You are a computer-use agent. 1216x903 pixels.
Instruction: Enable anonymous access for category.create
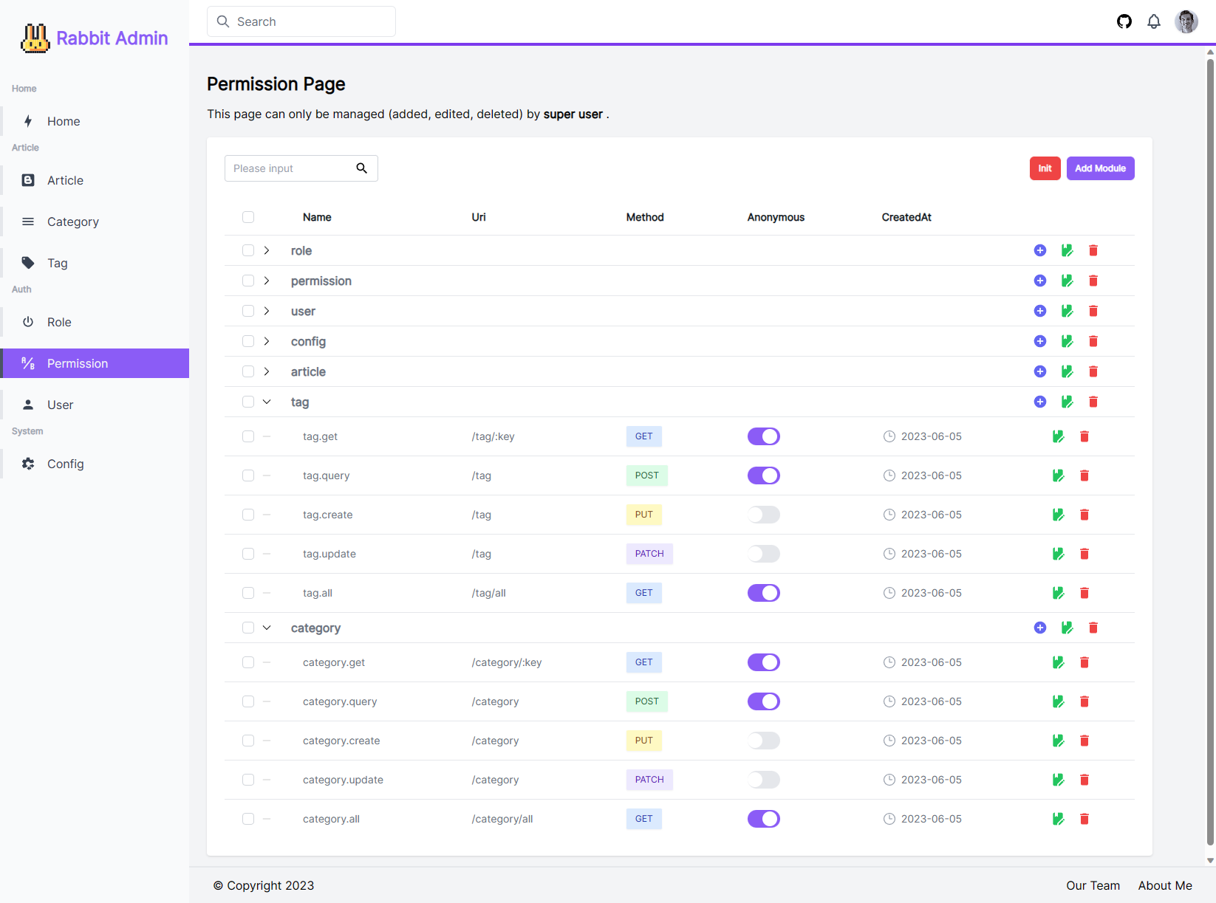pyautogui.click(x=764, y=741)
